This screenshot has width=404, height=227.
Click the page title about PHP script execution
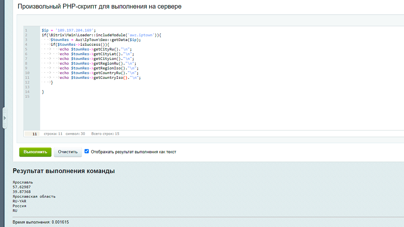[99, 6]
